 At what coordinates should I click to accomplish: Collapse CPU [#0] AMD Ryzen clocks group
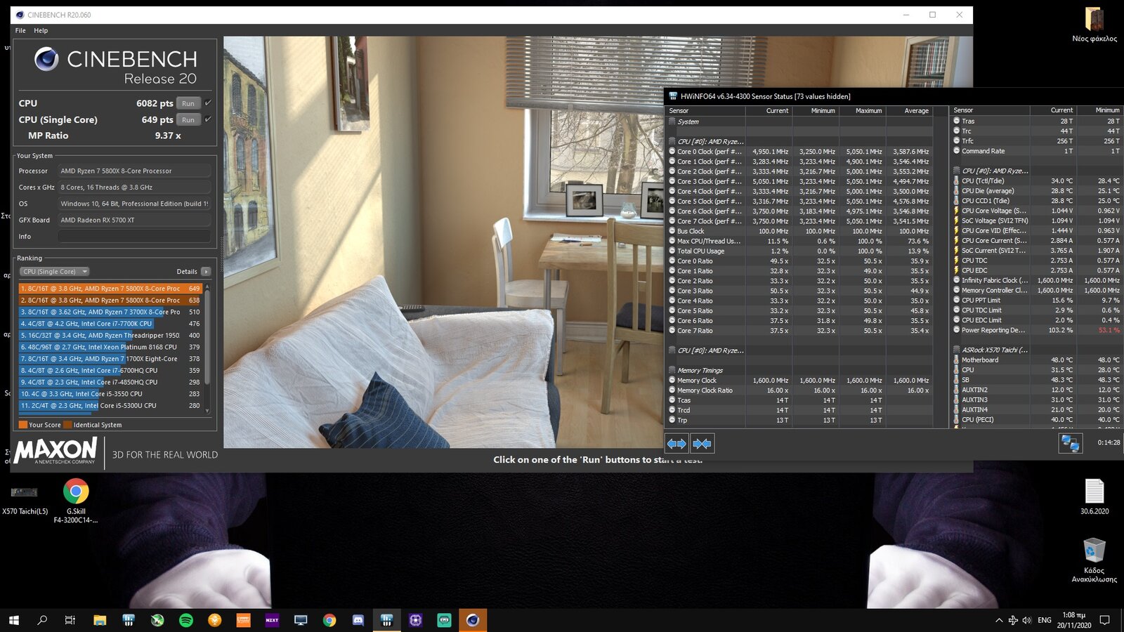tap(672, 141)
